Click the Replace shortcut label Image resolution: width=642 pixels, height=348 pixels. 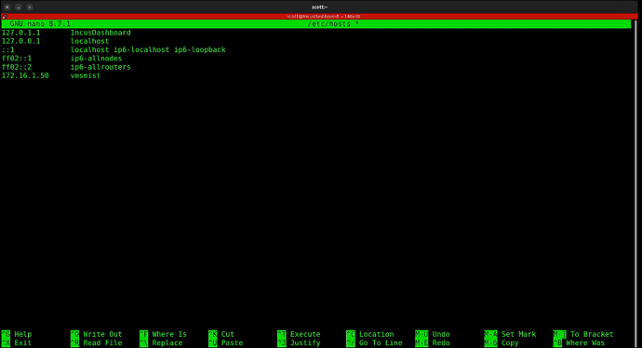point(167,342)
